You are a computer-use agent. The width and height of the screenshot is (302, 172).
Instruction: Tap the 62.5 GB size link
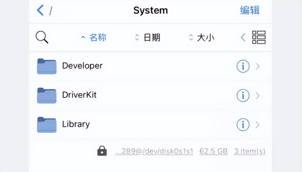click(213, 151)
